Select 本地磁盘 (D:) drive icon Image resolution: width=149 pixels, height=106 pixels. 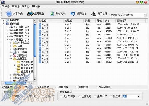(11, 33)
